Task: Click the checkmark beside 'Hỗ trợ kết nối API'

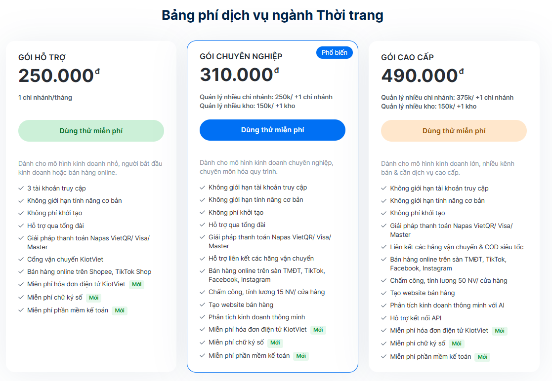Action: click(x=383, y=318)
